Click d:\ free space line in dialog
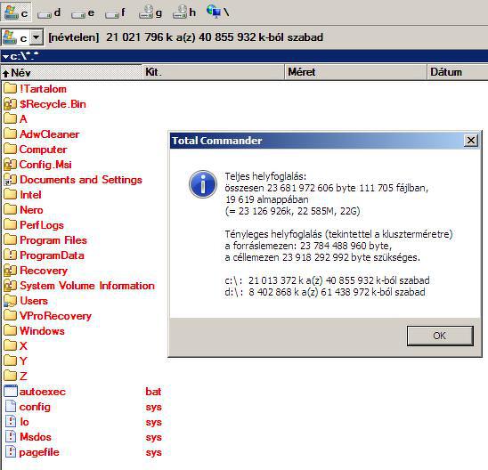This screenshot has width=488, height=470. (x=325, y=292)
